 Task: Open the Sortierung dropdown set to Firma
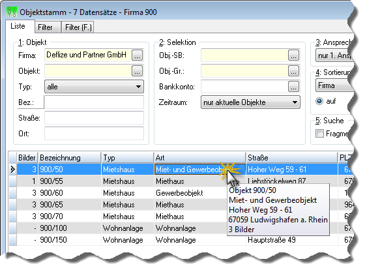[335, 85]
